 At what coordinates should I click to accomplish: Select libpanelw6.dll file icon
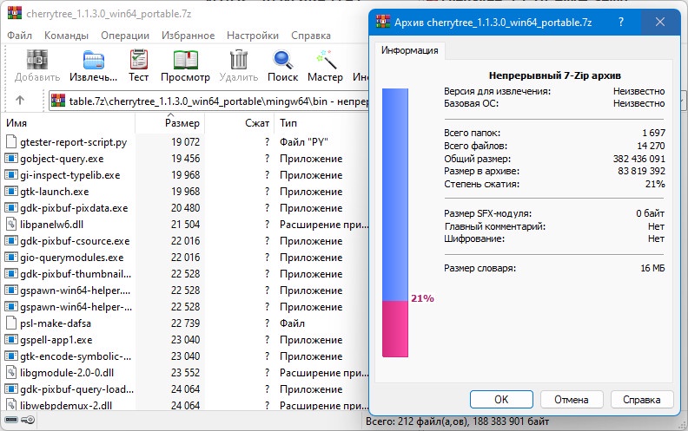[11, 225]
